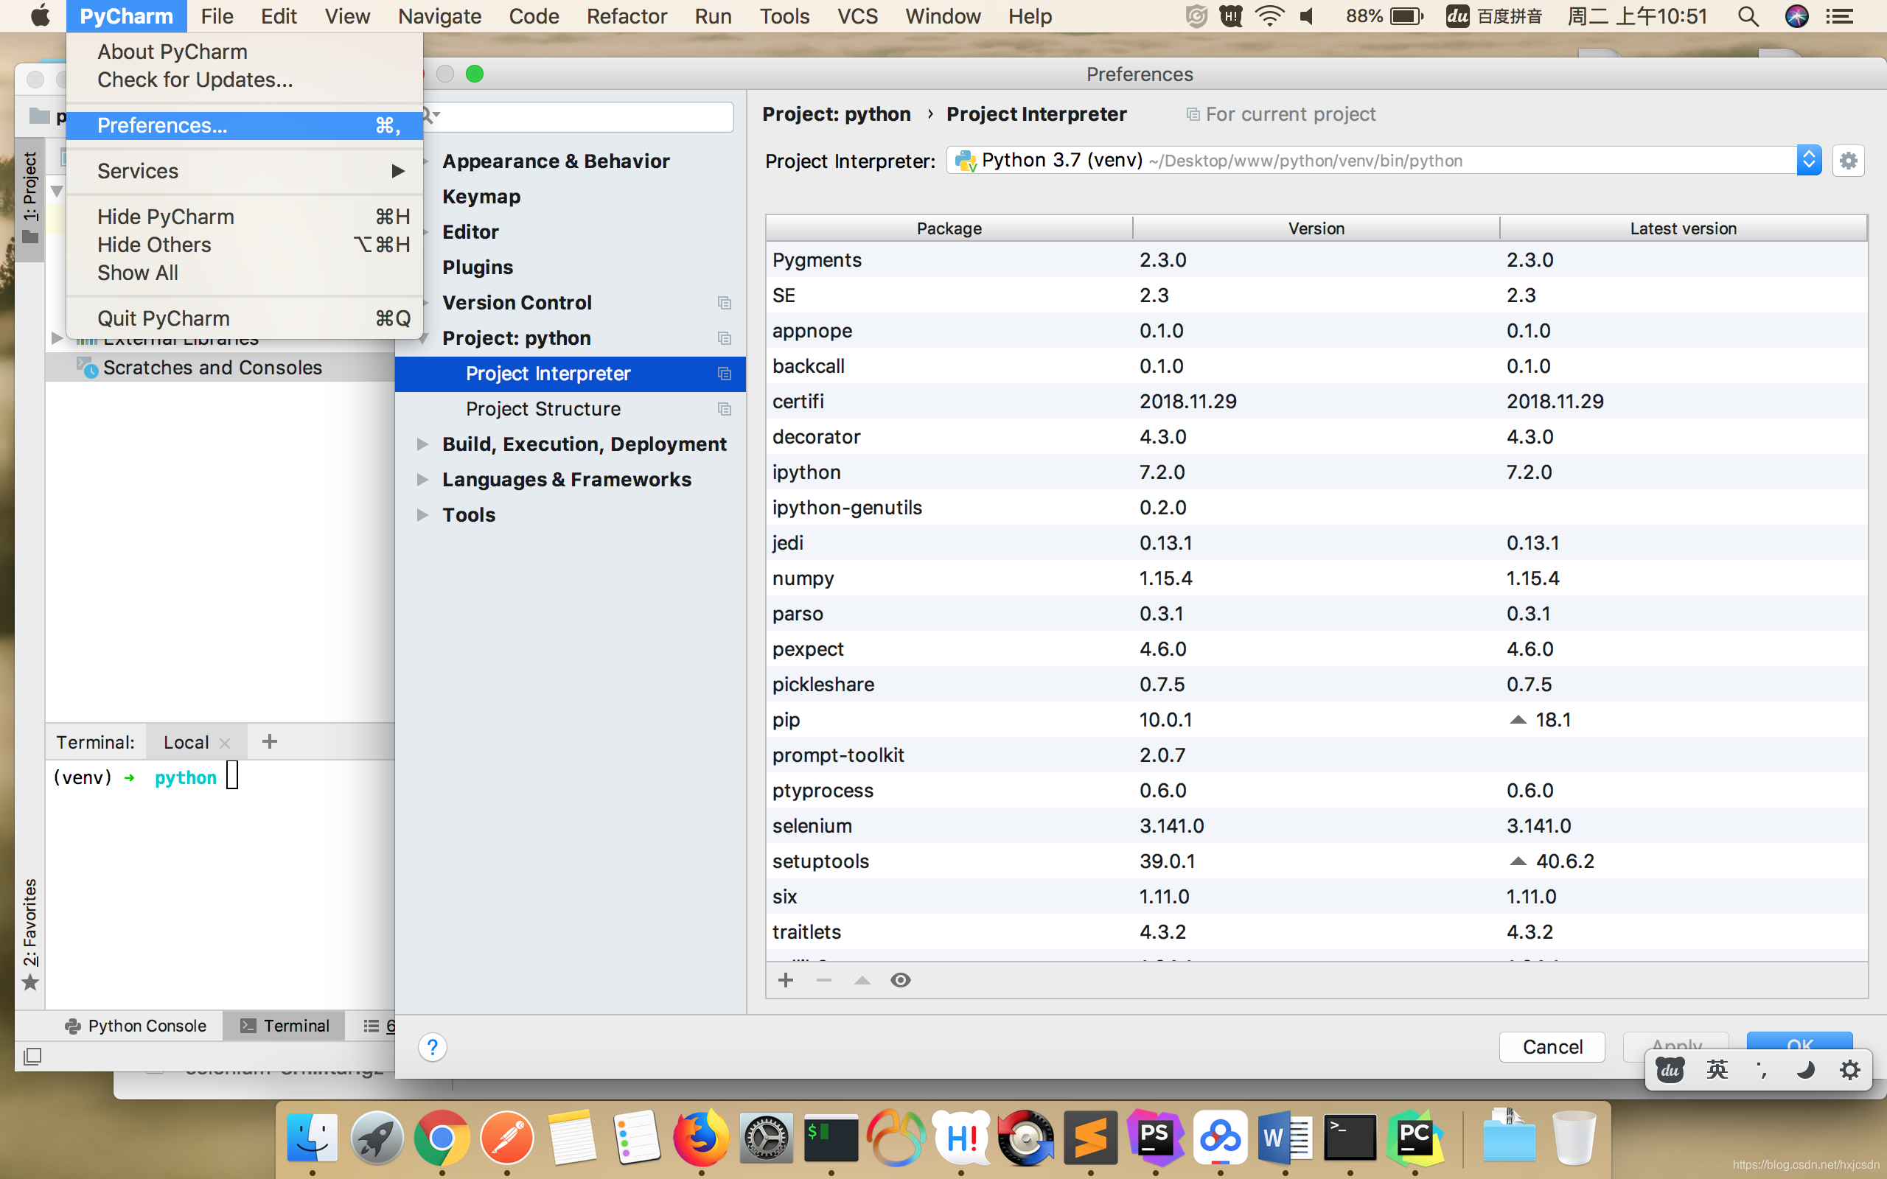1887x1179 pixels.
Task: Click Baidu input method settings gear
Action: click(1849, 1069)
